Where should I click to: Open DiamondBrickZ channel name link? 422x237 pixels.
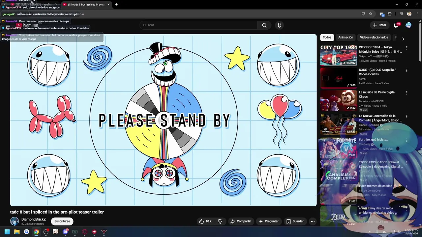tap(34, 219)
